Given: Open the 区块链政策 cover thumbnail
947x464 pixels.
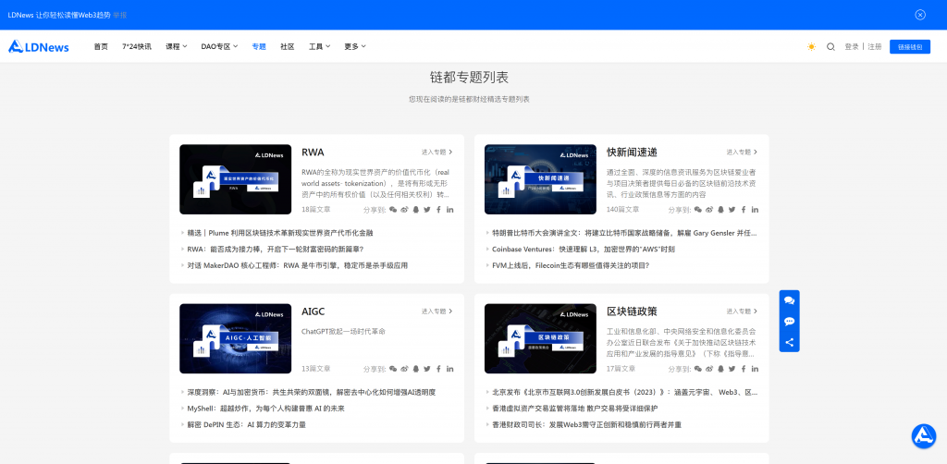Looking at the screenshot, I should click(540, 338).
